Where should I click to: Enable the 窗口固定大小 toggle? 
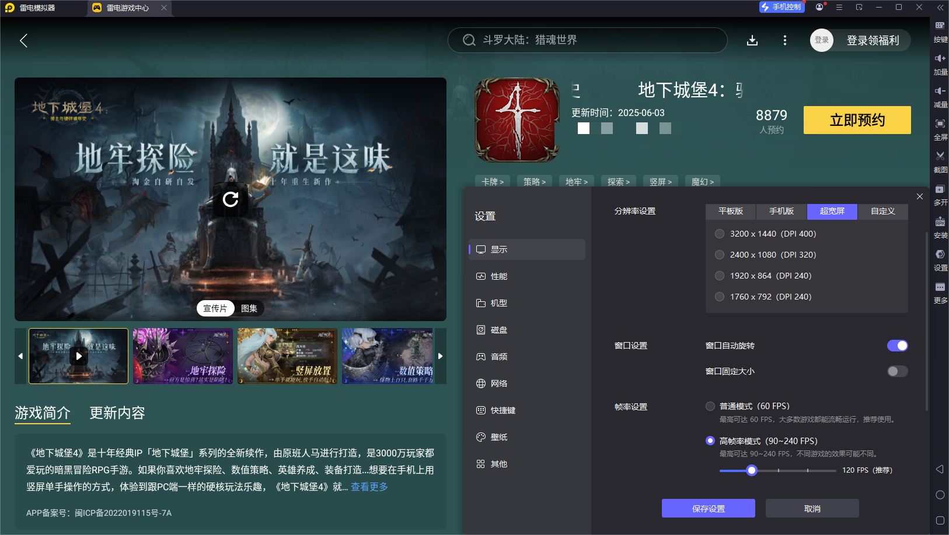point(897,371)
